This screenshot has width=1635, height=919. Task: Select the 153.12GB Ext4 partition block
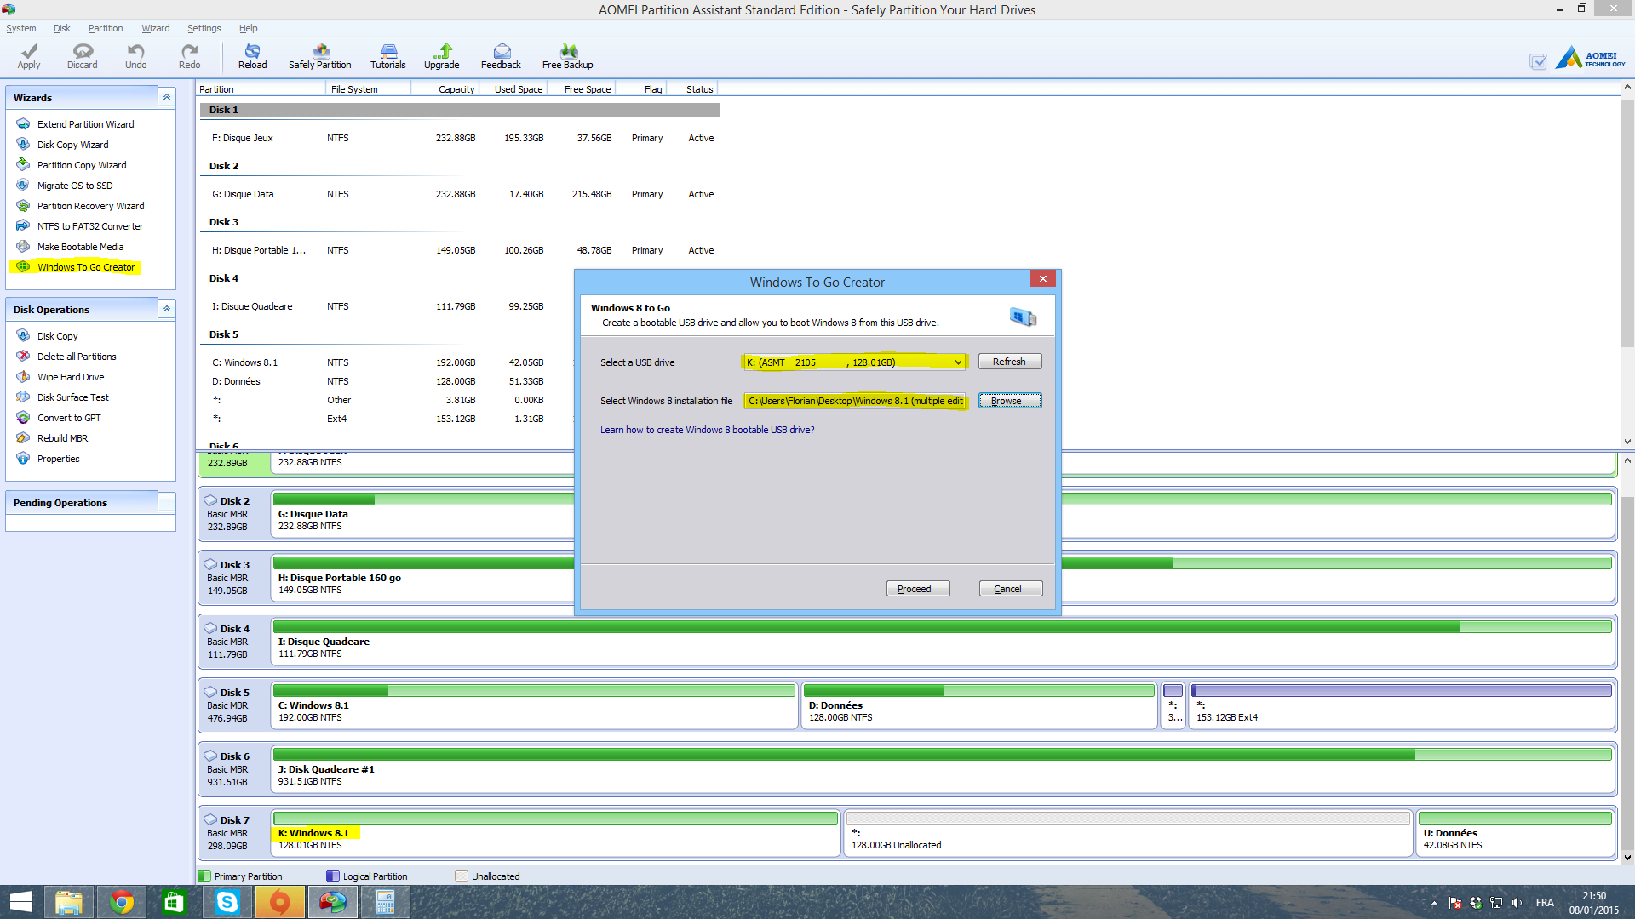click(x=1401, y=705)
